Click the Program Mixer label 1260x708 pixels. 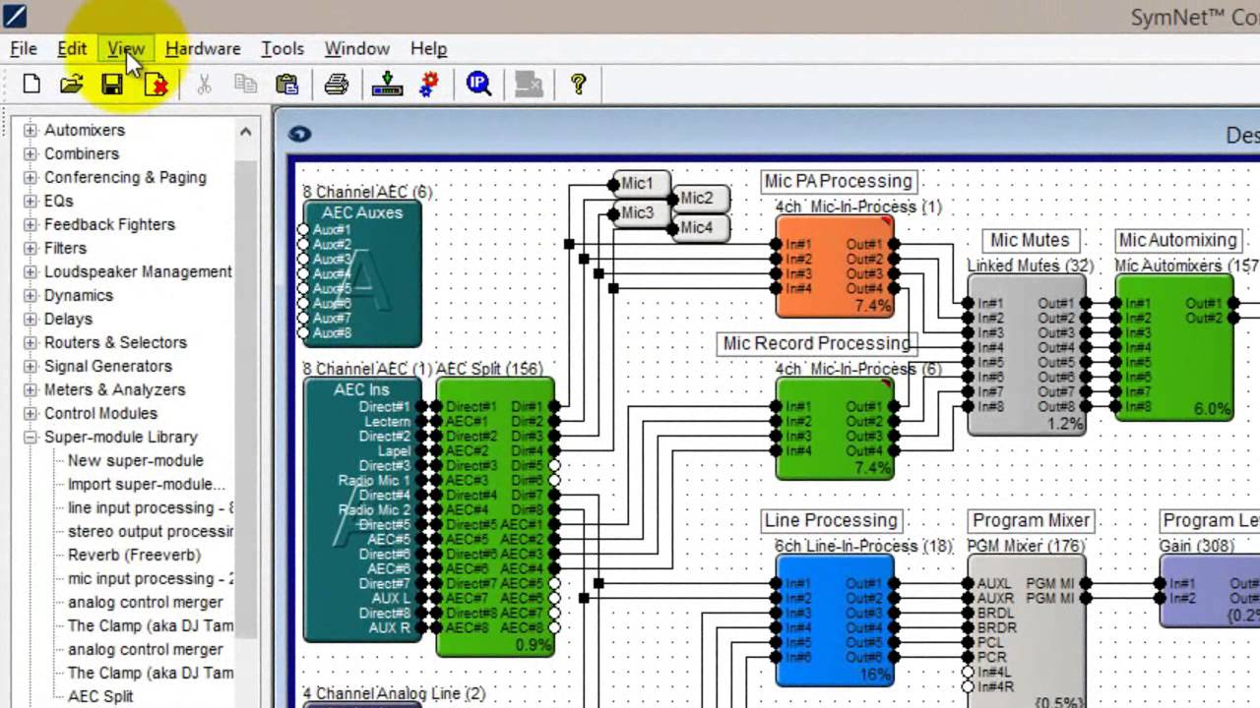(1032, 520)
